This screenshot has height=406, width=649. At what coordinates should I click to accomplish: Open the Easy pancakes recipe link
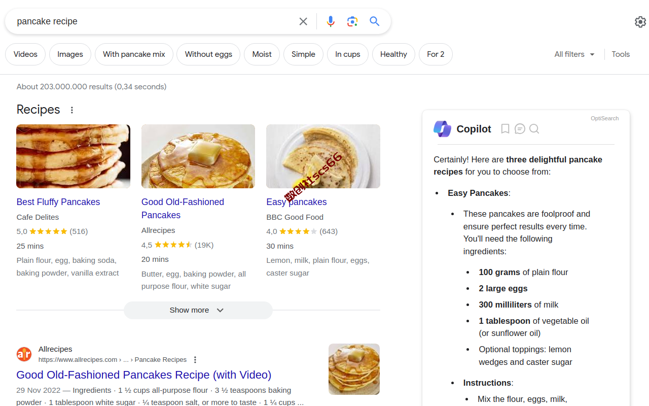pyautogui.click(x=297, y=202)
